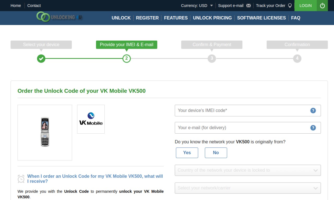The width and height of the screenshot is (334, 200).
Task: Open the Currency USD dropdown
Action: pyautogui.click(x=197, y=5)
